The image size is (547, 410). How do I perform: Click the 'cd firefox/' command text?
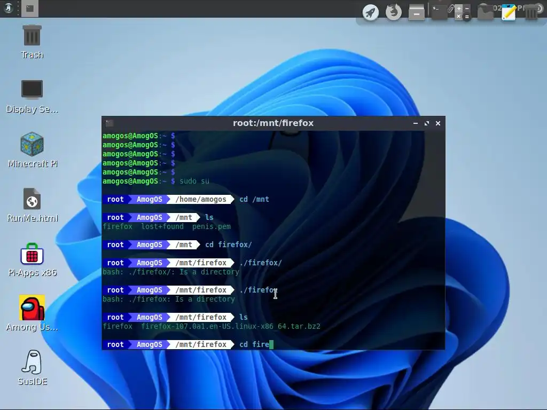[x=229, y=245]
